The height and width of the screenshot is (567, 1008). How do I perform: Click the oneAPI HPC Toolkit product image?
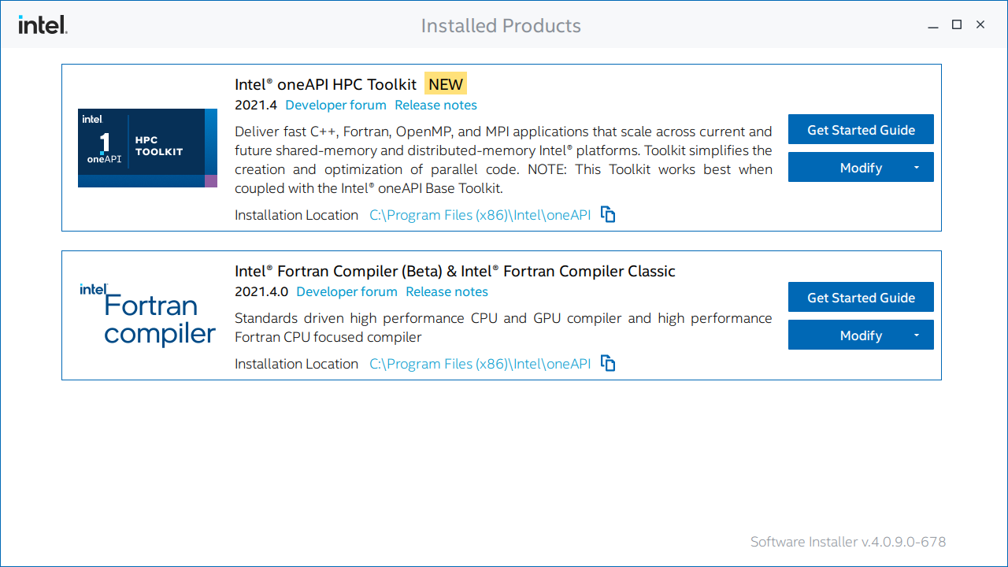(147, 147)
